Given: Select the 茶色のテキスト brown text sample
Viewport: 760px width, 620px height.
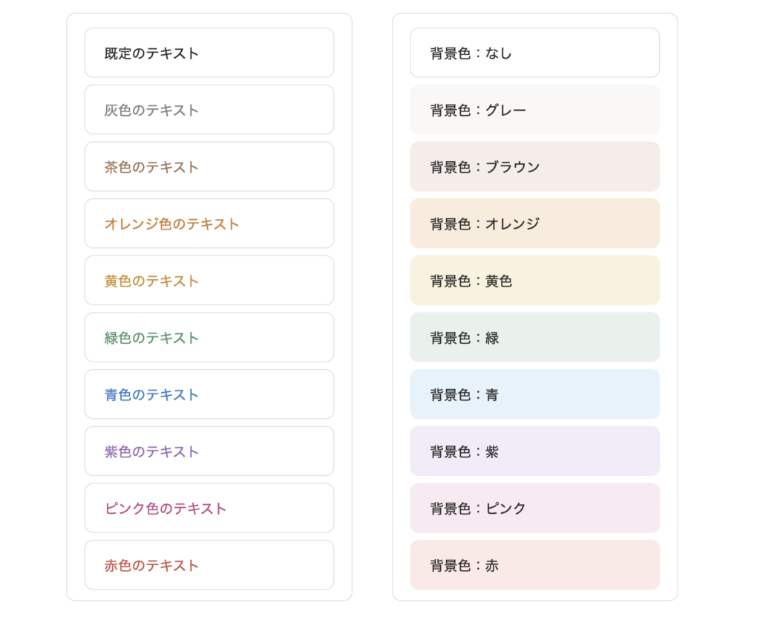Looking at the screenshot, I should pos(209,166).
